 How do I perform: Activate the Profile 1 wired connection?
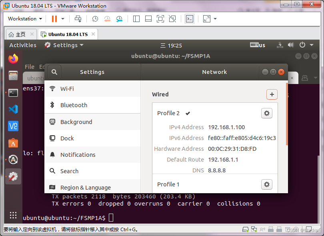215,184
